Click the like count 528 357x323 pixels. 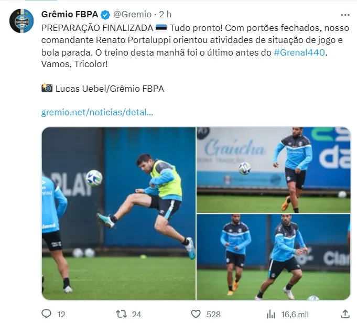pos(213,315)
